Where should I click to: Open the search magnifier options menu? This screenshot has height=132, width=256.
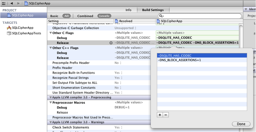[161, 16]
